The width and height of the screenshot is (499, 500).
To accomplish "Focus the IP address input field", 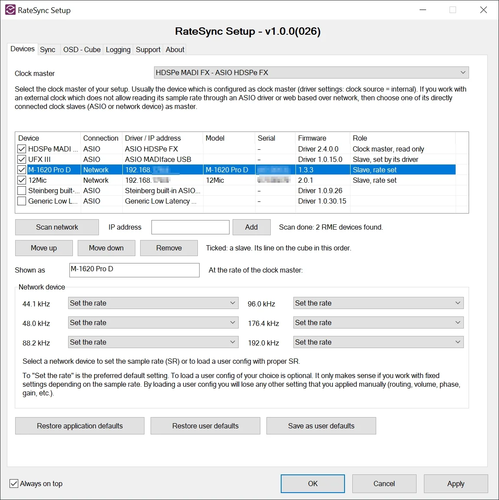I will [190, 227].
